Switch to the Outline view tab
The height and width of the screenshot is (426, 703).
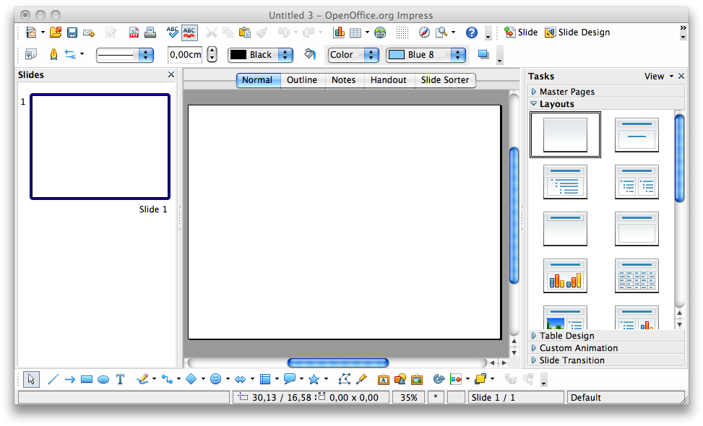coord(301,80)
